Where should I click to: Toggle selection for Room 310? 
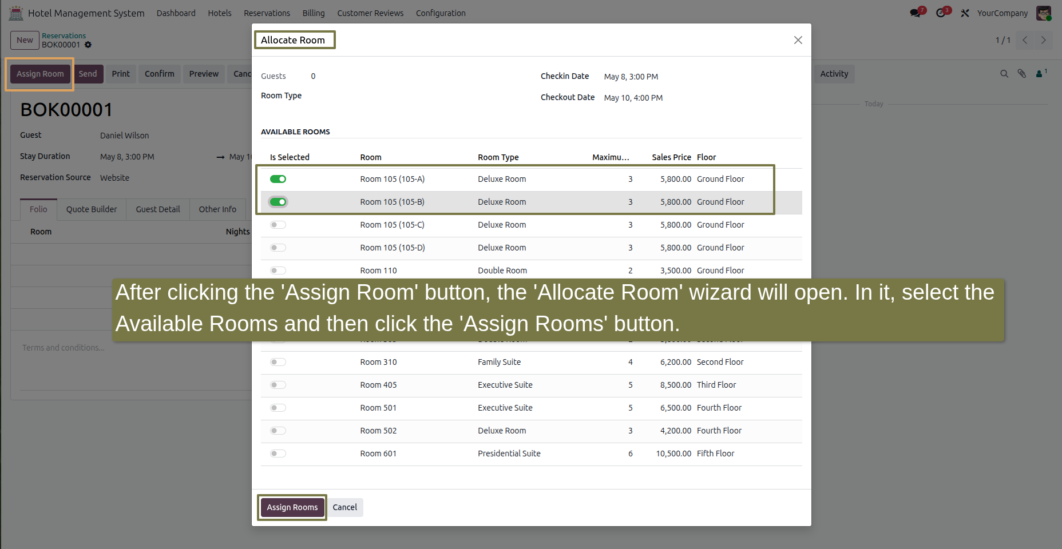(x=278, y=362)
